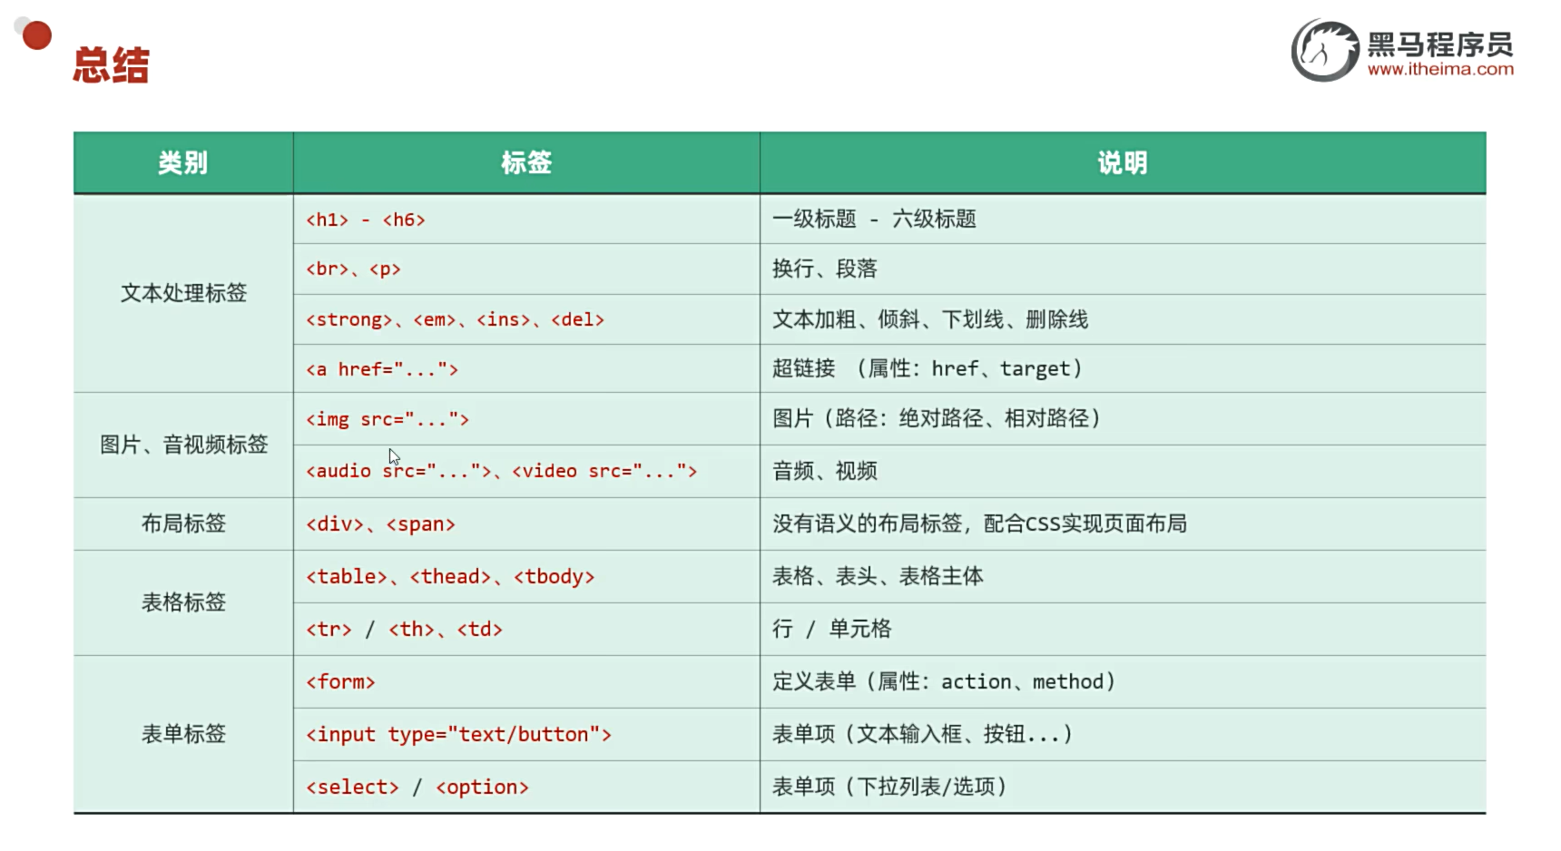Select description 行 / 单元格
This screenshot has height=851, width=1561.
tap(831, 629)
